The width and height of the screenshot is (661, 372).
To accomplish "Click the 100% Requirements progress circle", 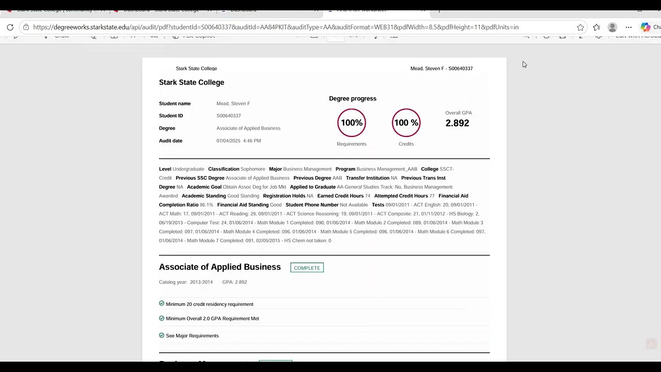I will 352,122.
